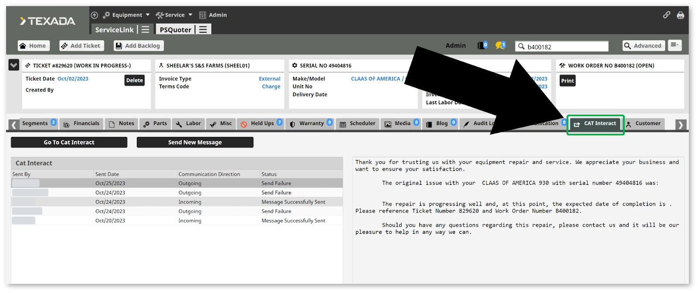Open the Labor tab
The image size is (698, 293).
coord(188,124)
